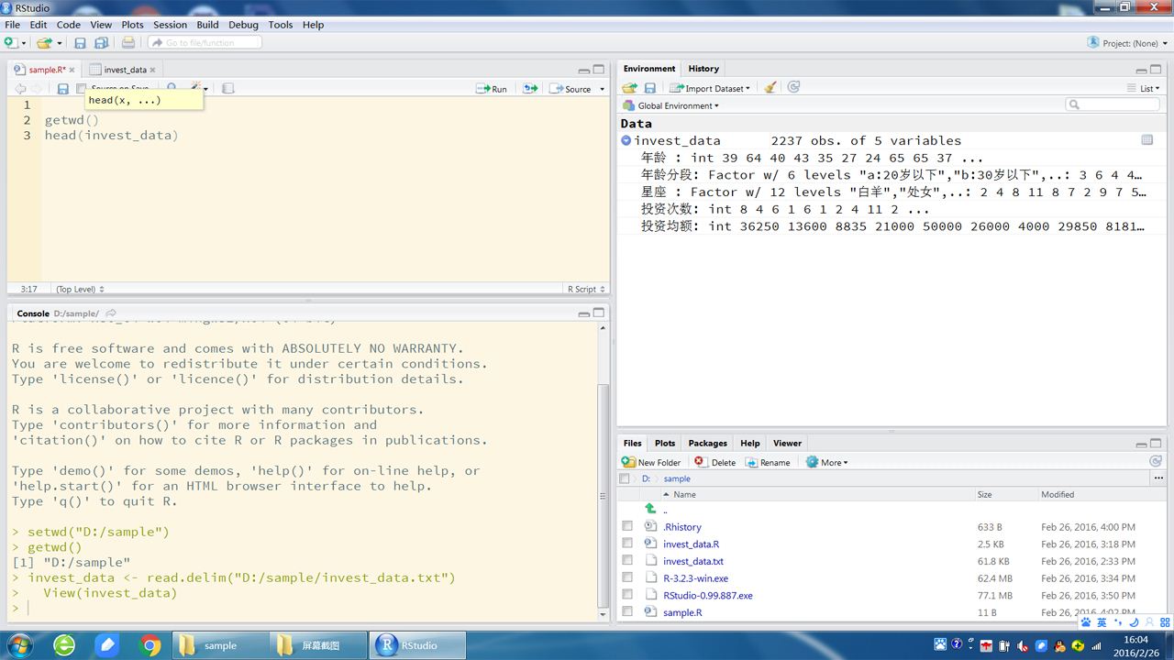1174x660 pixels.
Task: Check the .Rhistory file checkbox
Action: [x=627, y=526]
